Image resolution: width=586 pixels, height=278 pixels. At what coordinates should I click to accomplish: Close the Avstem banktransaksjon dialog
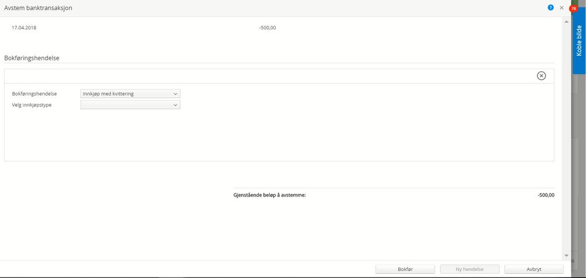(561, 8)
